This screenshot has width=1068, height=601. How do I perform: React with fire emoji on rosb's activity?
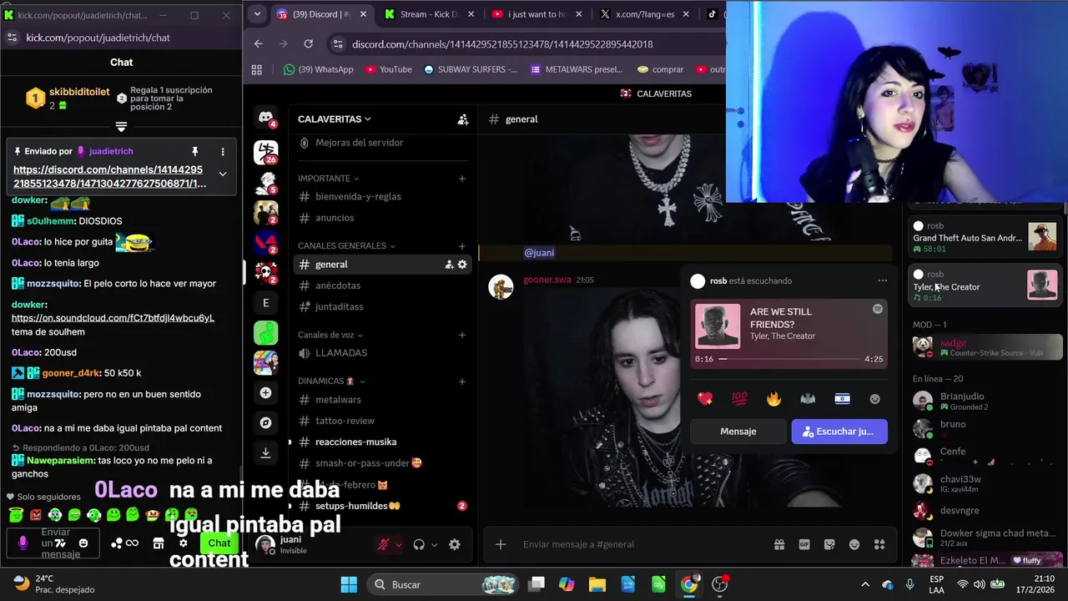click(773, 399)
